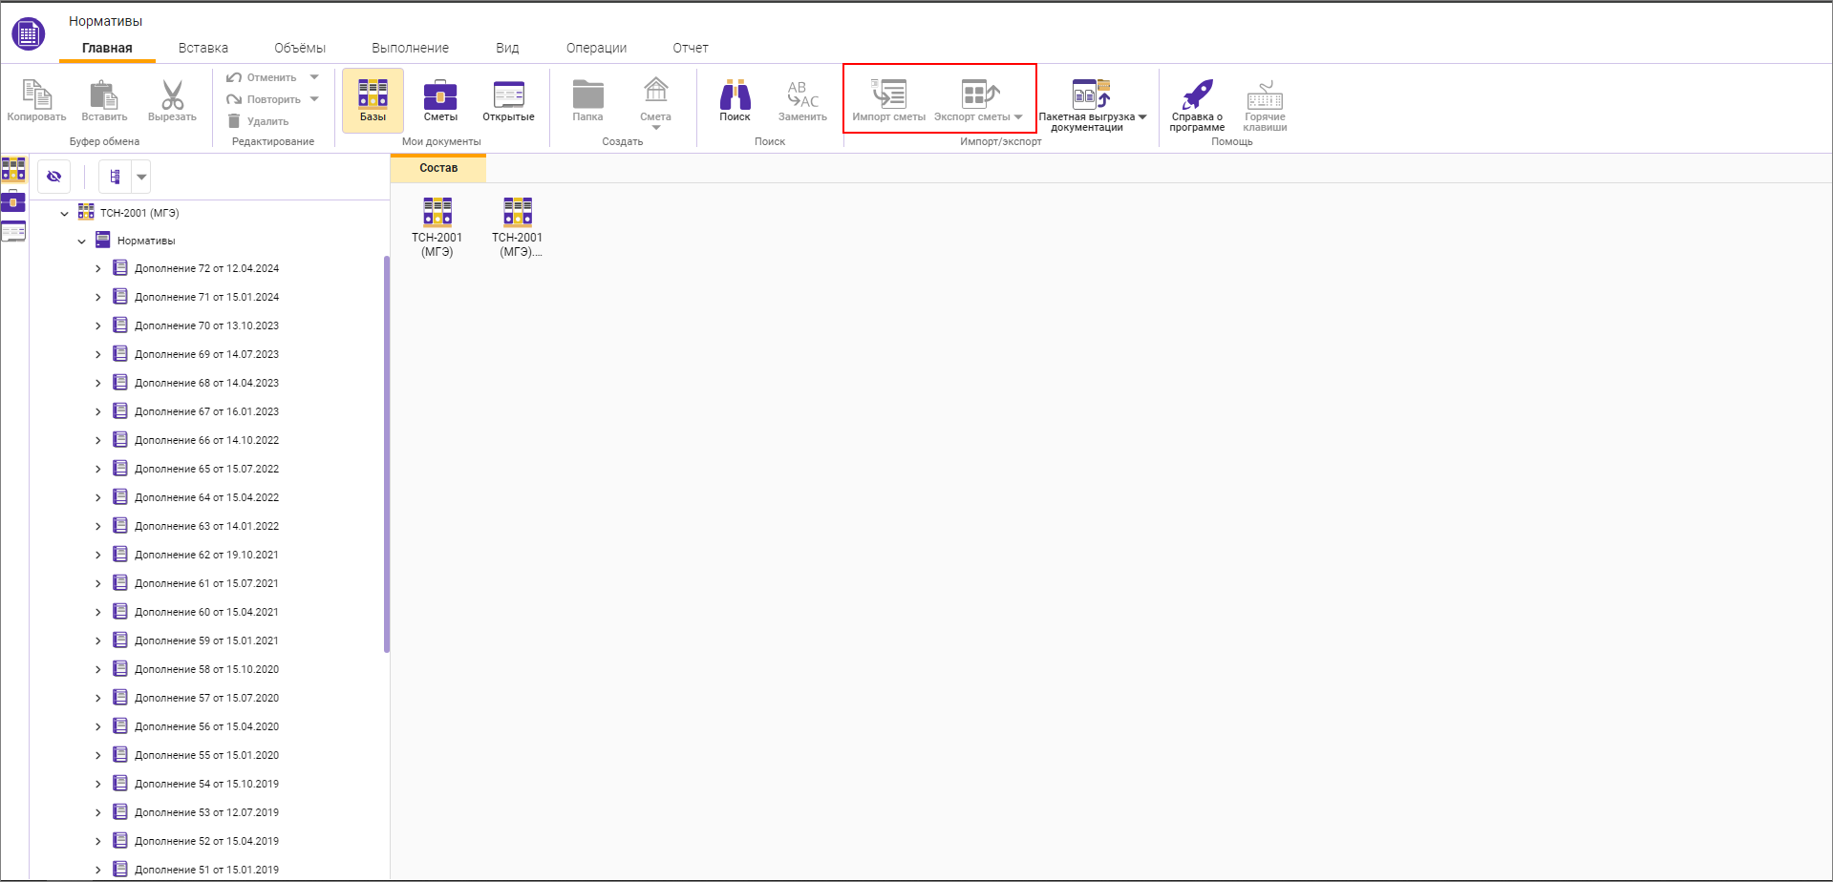
Task: Select Дополнение 58 от 15.10.2020 row
Action: coord(206,669)
